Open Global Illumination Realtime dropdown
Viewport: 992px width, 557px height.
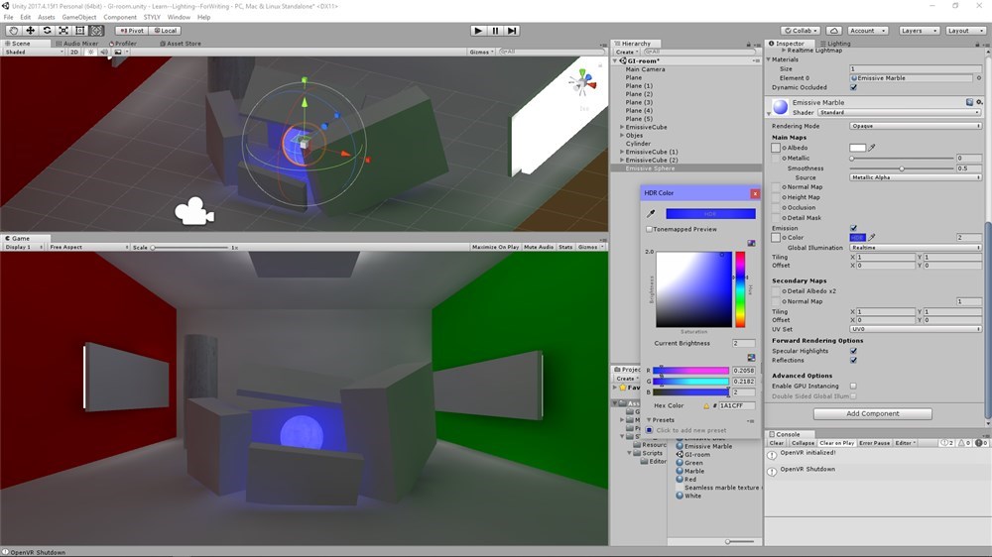point(916,247)
